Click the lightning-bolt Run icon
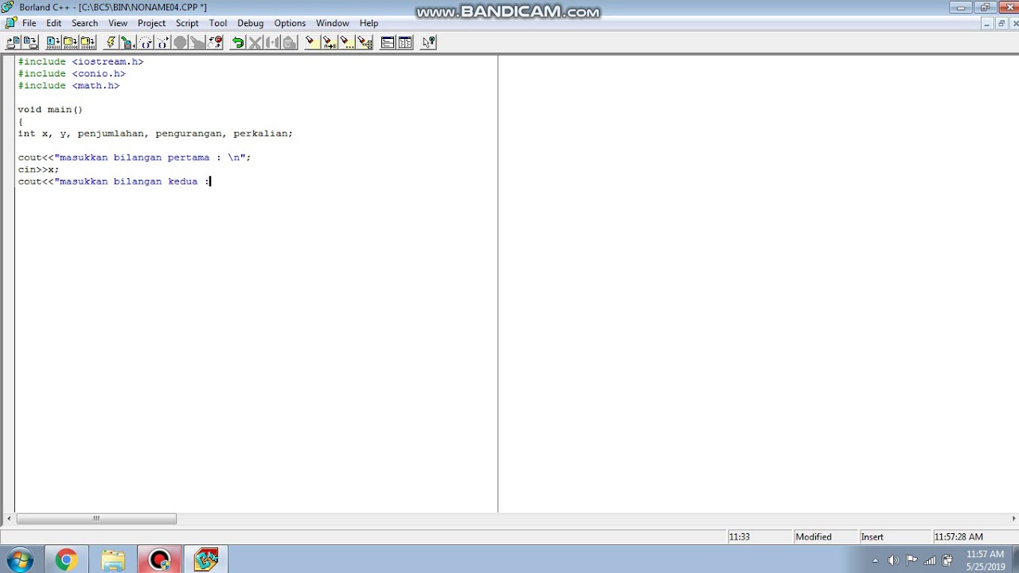 pyautogui.click(x=111, y=42)
